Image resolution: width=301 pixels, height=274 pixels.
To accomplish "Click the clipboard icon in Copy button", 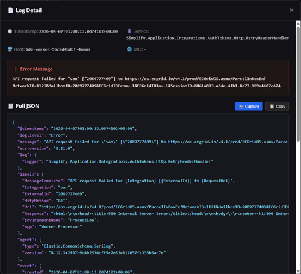I will click(272, 107).
